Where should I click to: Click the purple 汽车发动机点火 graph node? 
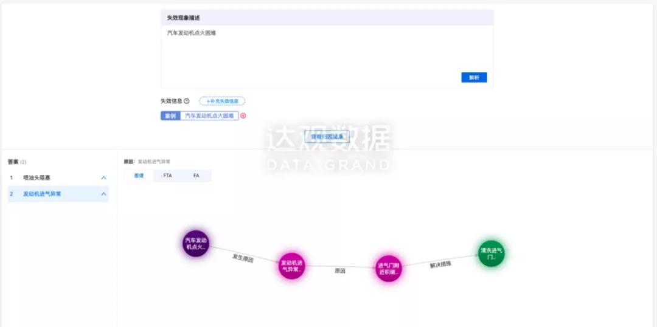196,243
